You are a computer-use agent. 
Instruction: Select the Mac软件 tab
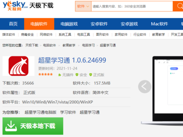(160, 24)
